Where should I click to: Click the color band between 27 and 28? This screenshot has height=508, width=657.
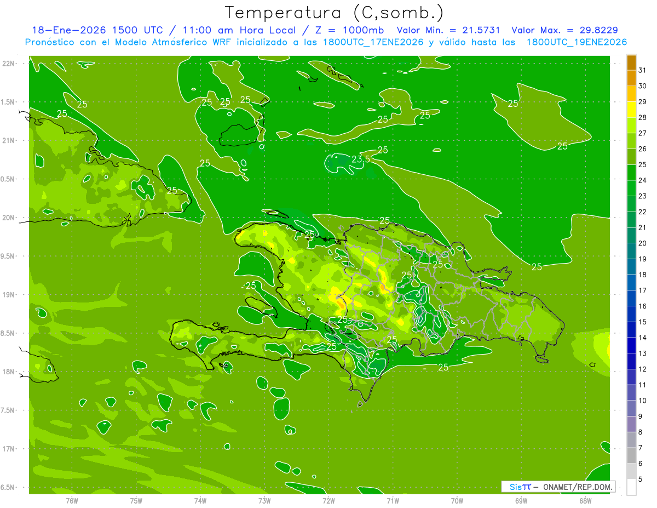click(631, 125)
